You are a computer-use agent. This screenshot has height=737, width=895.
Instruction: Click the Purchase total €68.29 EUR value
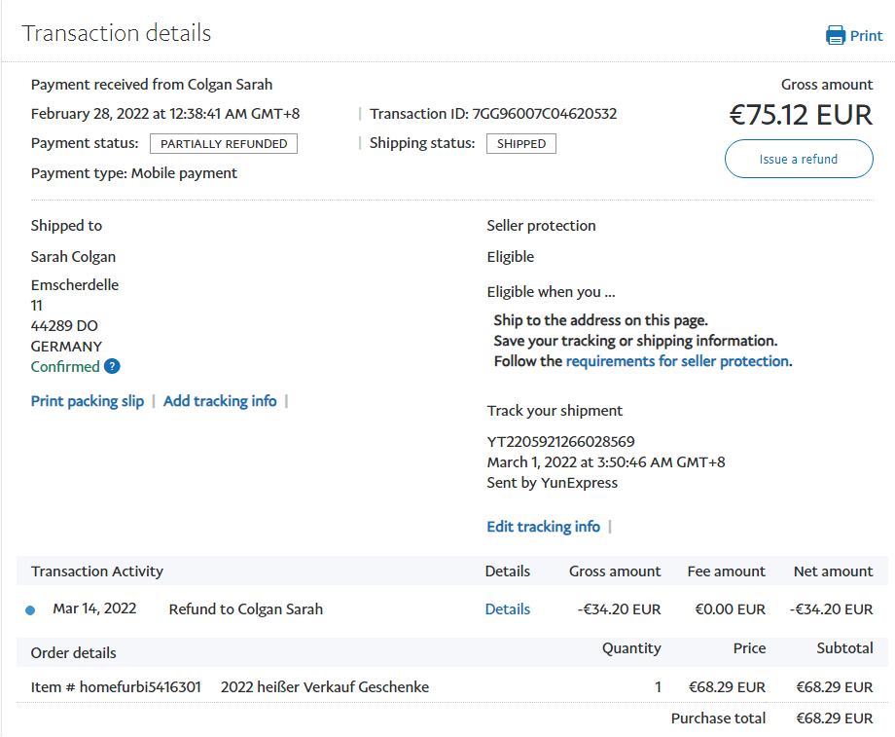click(834, 719)
